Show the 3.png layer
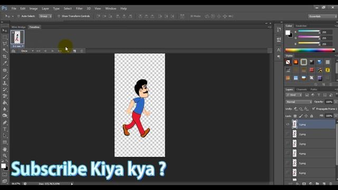Viewport: 338px width, 190px height. point(288,144)
